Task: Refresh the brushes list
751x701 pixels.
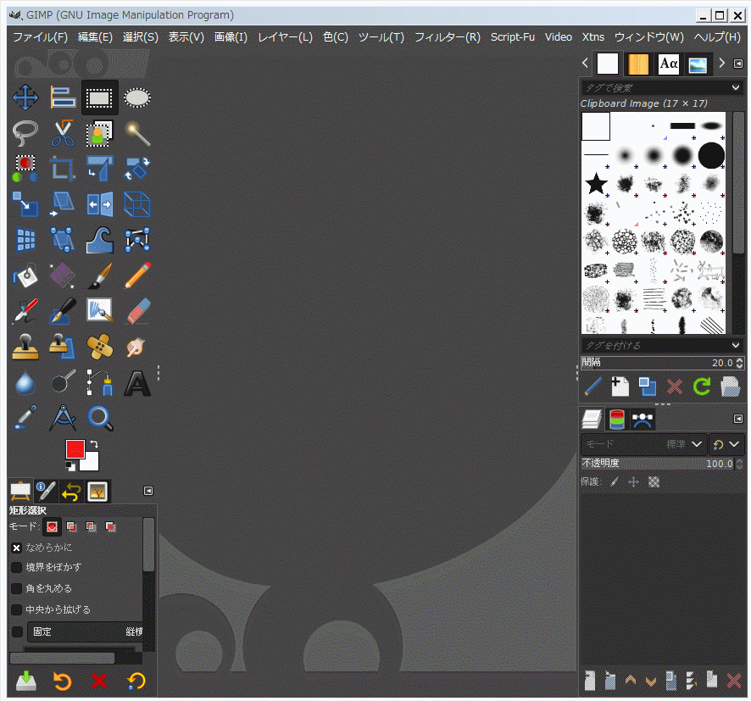Action: point(702,387)
